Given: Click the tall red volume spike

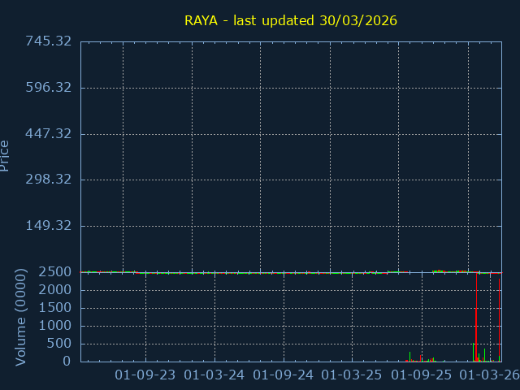Looking at the screenshot, I should pos(475,317).
